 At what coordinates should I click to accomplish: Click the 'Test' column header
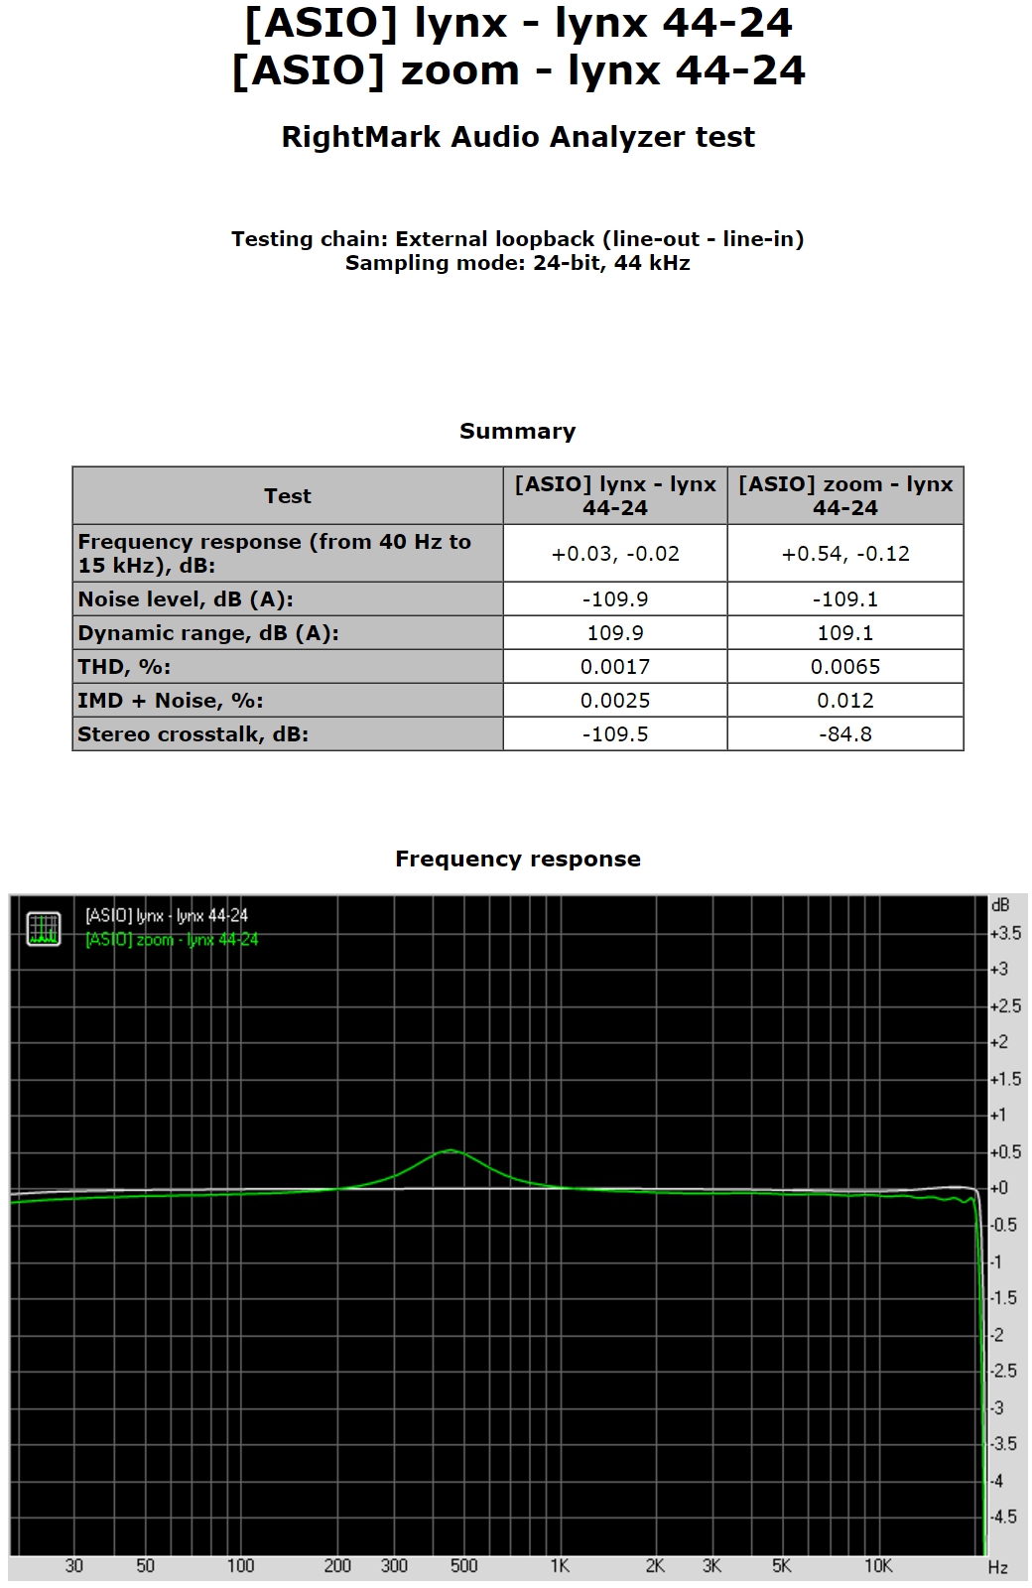[x=288, y=495]
